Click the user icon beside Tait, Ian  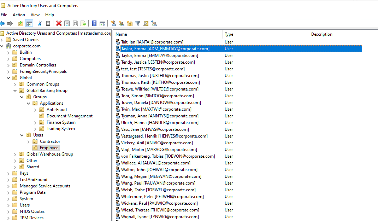click(x=118, y=42)
